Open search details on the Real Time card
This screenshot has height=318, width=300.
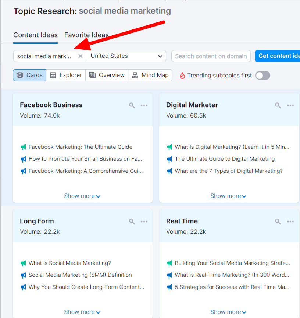(278, 221)
